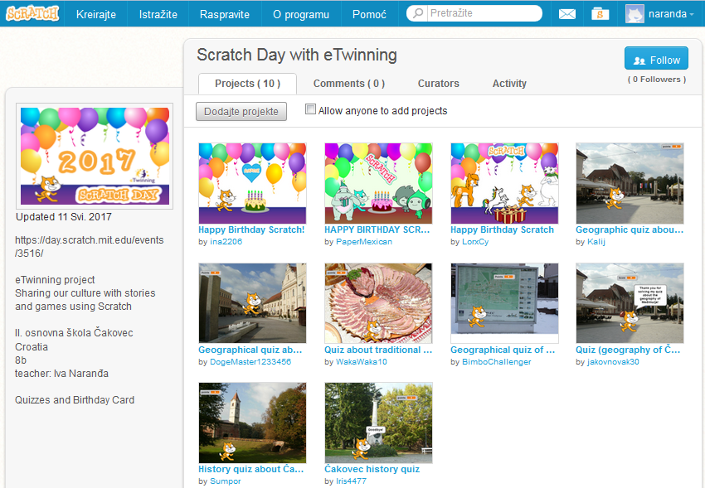The height and width of the screenshot is (488, 705).
Task: Open the My Stuff folder icon
Action: (x=600, y=14)
